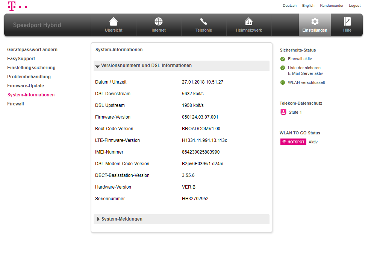Screen dimensions: 368x271
Task: Switch to the Übersicht tab label
Action: coord(114,30)
